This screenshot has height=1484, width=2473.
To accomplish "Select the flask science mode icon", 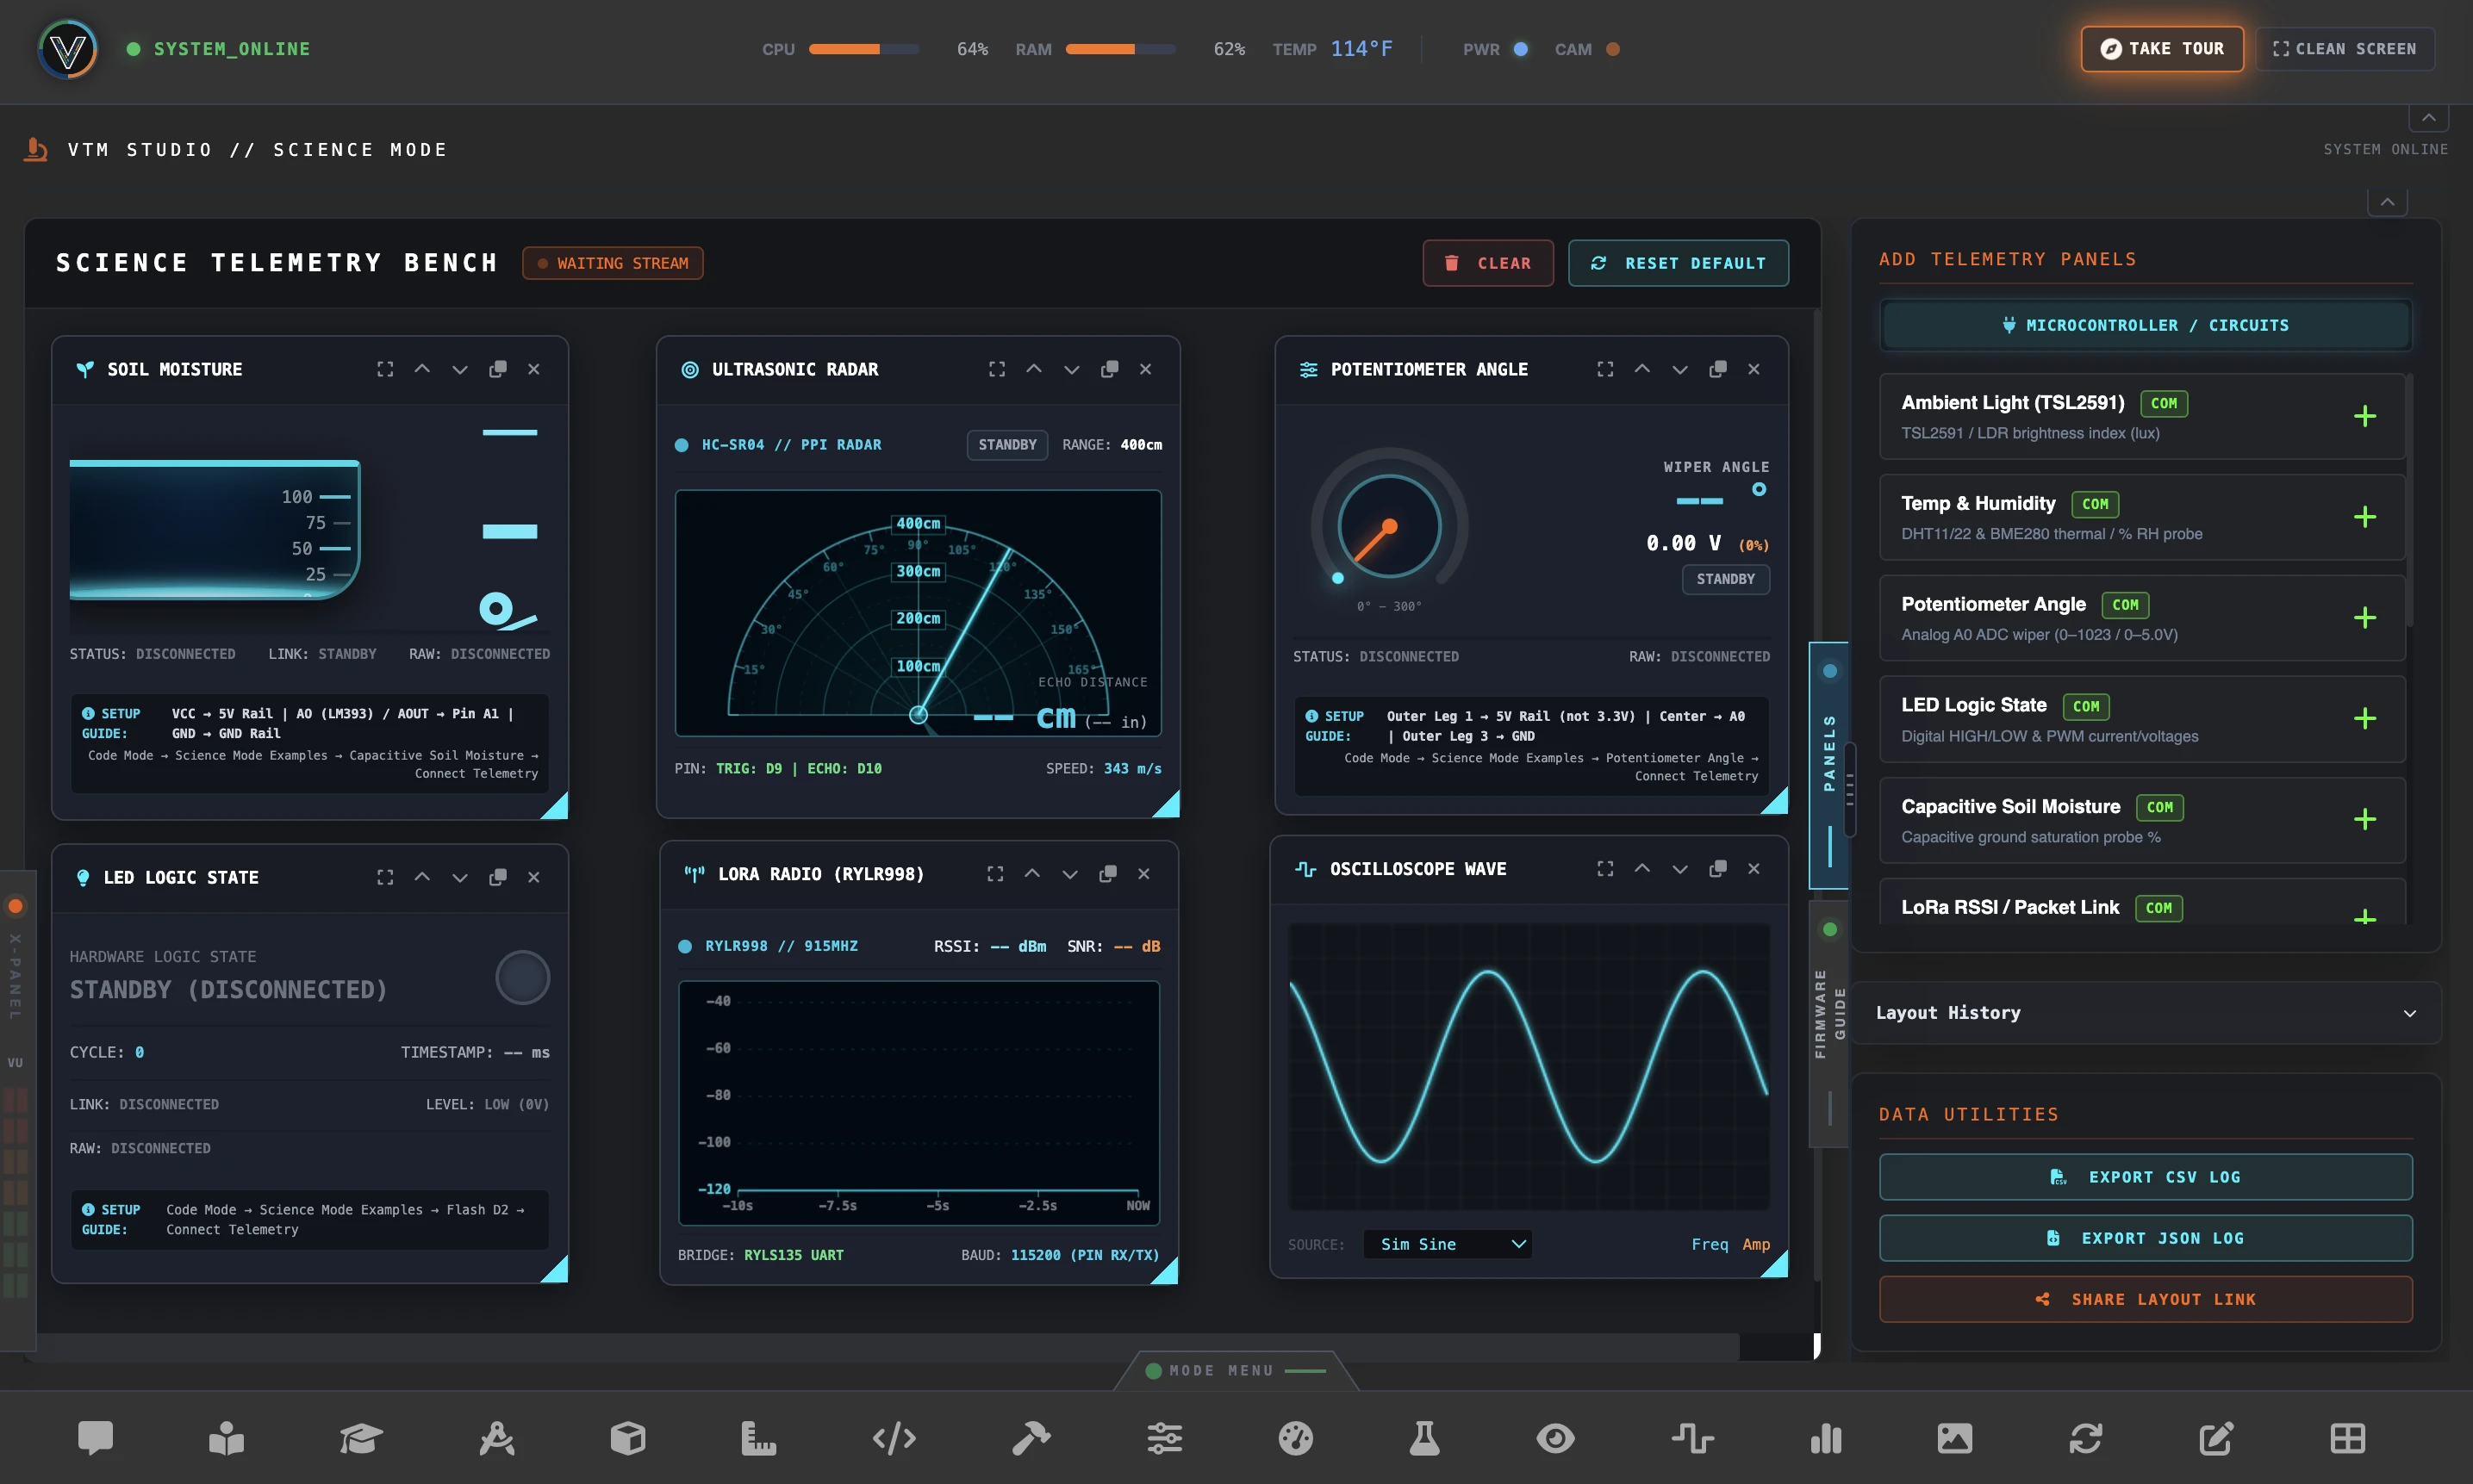I will pyautogui.click(x=1424, y=1438).
